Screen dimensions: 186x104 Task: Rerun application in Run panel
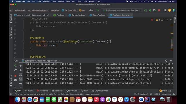click(x=15, y=66)
